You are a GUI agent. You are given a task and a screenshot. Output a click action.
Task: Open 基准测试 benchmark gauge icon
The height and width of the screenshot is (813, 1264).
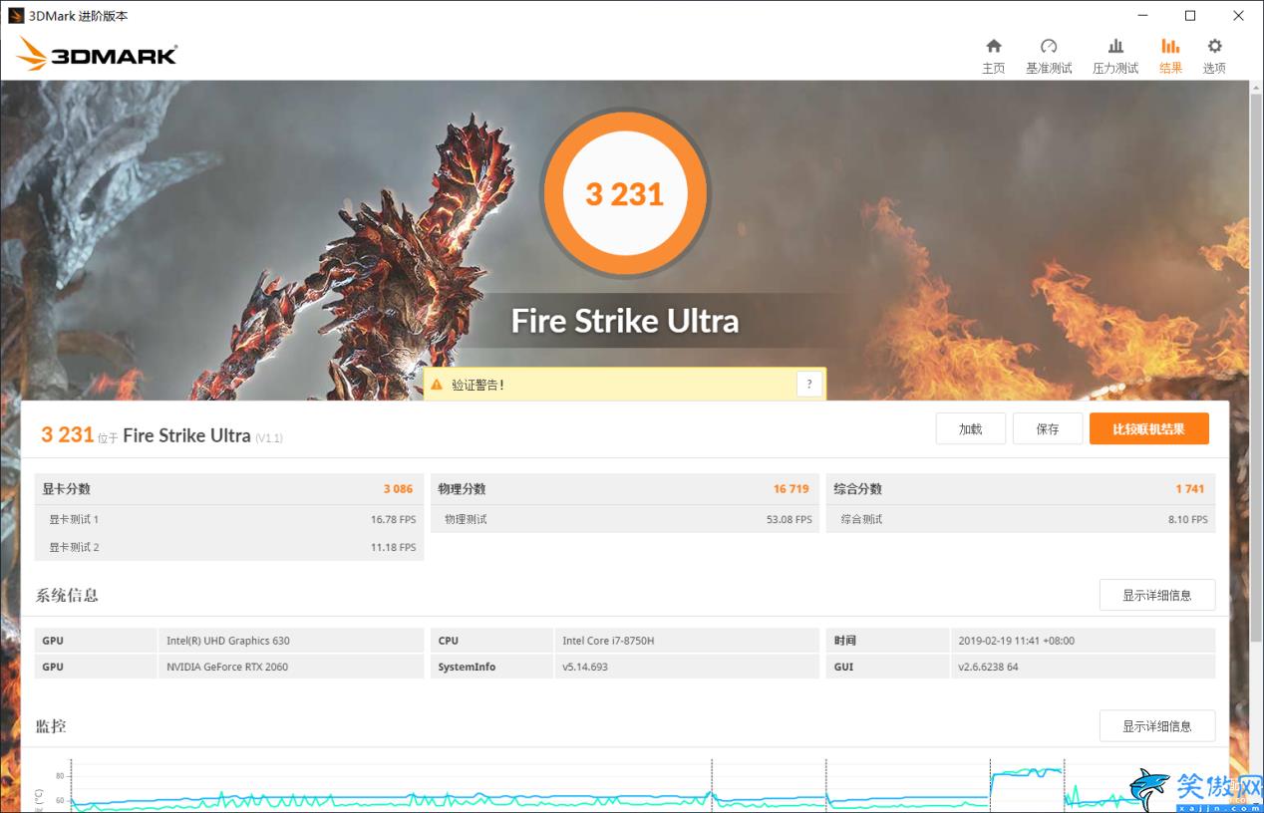(1049, 47)
